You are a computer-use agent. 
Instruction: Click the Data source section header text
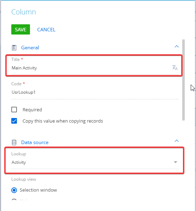pos(35,142)
